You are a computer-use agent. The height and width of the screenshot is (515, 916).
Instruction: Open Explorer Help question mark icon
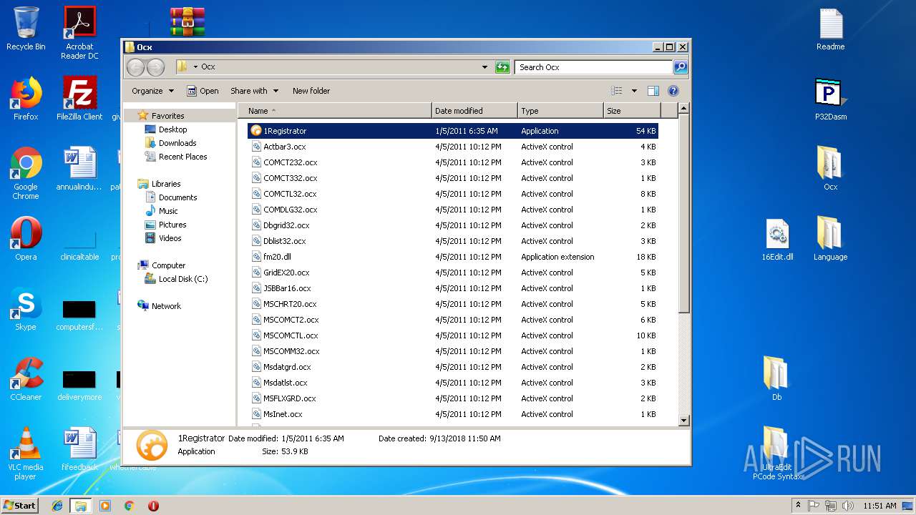[673, 91]
